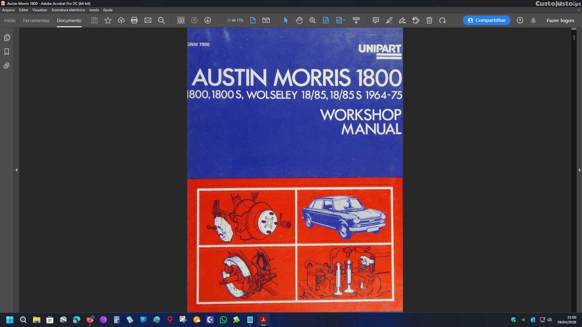Click the zoom in magnifier icon

pos(312,21)
